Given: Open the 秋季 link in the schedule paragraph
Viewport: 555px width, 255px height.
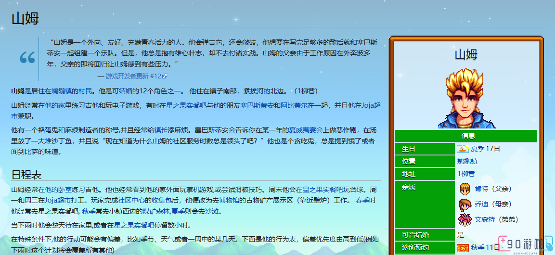Looking at the screenshot, I should 89,212.
